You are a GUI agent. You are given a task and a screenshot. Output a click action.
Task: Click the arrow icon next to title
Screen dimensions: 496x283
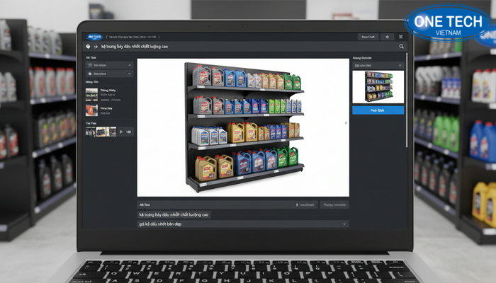[96, 47]
